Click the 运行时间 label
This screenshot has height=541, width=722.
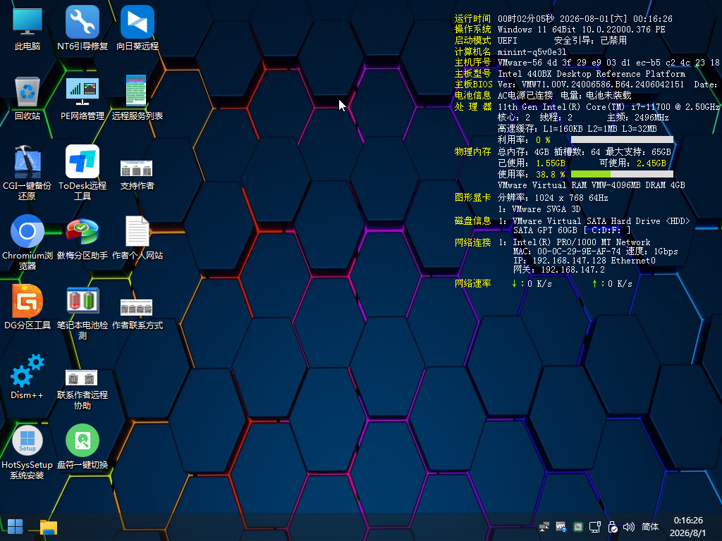(x=472, y=18)
